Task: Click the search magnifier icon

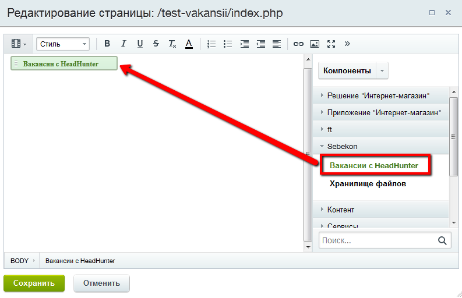Action: (442, 240)
